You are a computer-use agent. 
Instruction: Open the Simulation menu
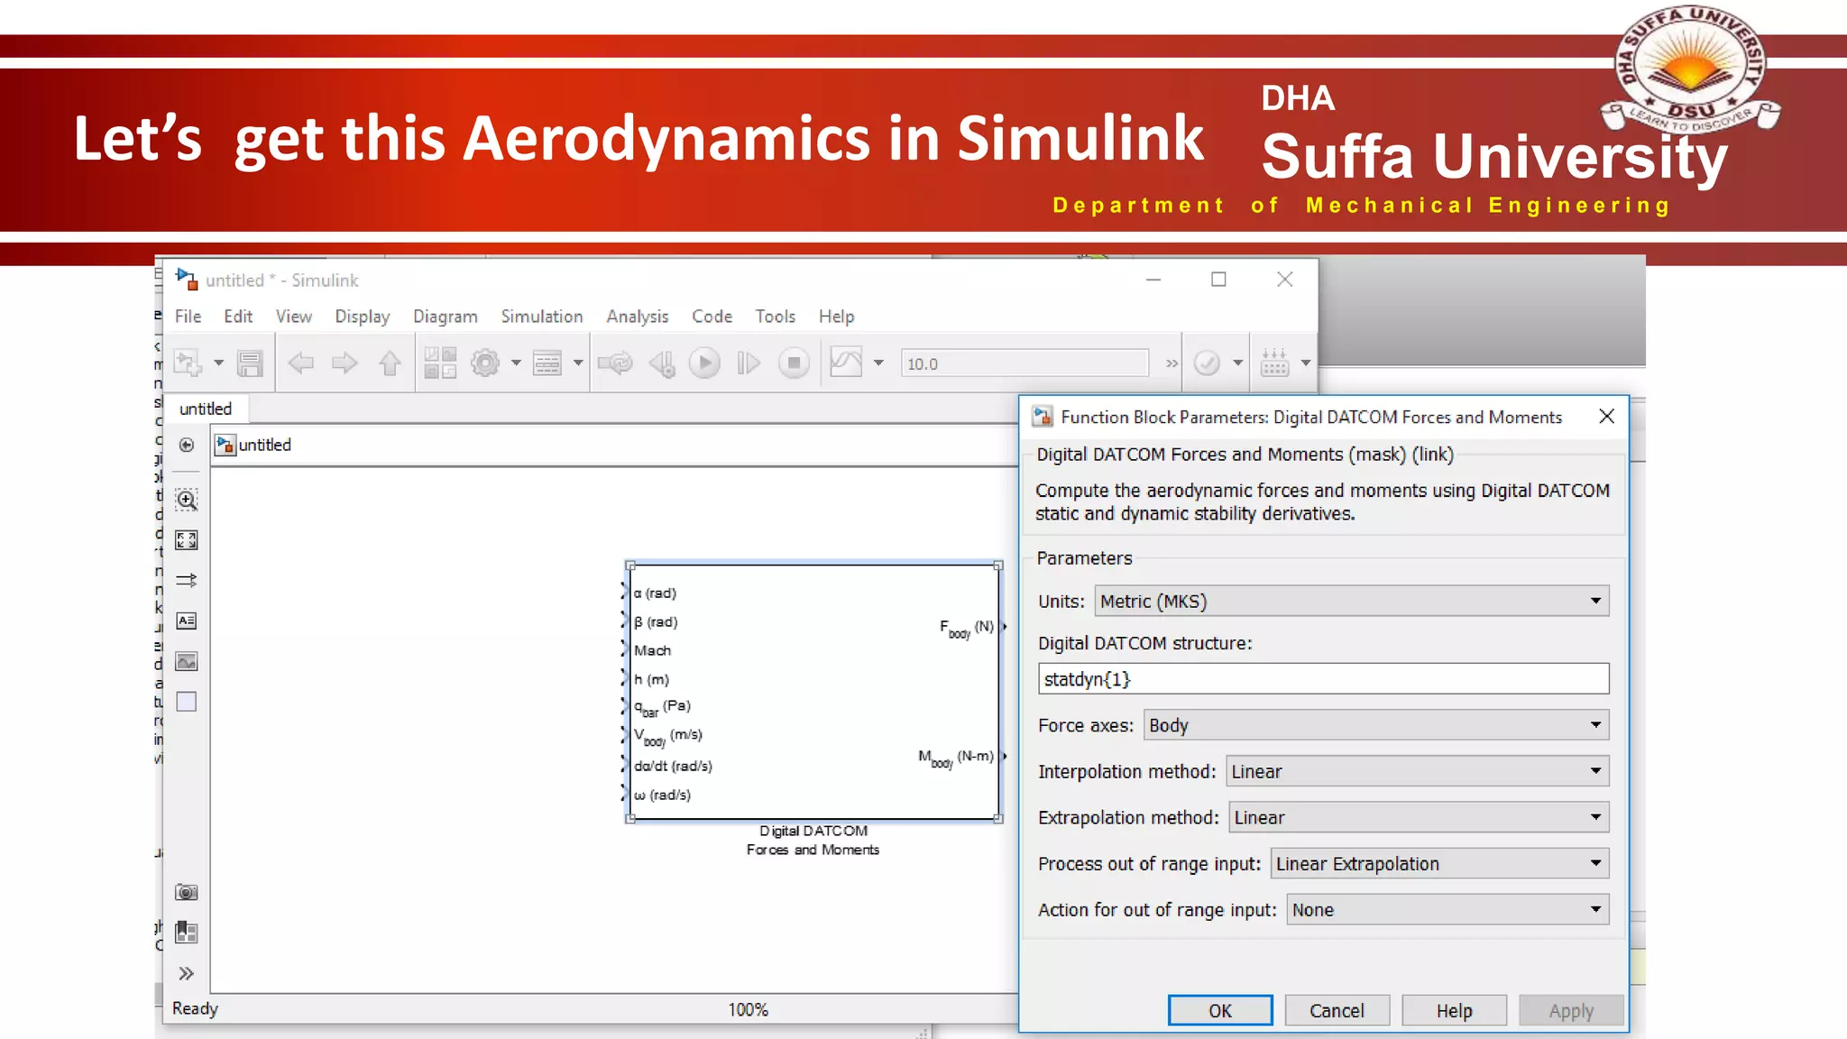[x=541, y=317]
